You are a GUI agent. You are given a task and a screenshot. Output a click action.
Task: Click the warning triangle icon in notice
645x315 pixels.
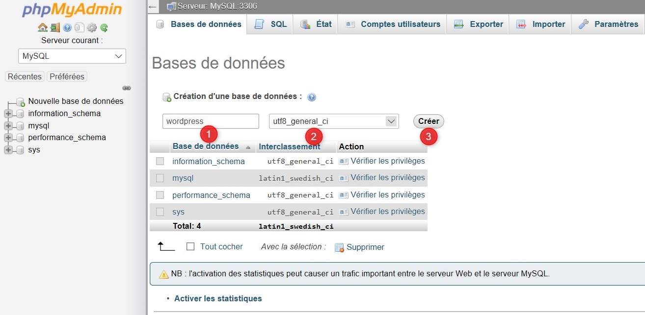pos(164,274)
